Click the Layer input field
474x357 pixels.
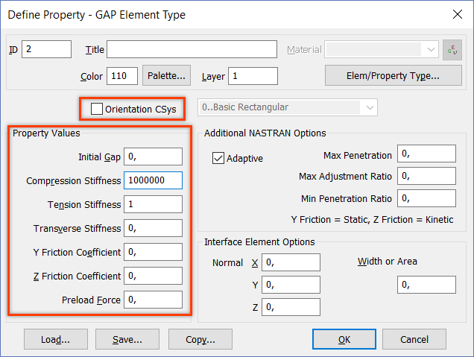point(253,76)
